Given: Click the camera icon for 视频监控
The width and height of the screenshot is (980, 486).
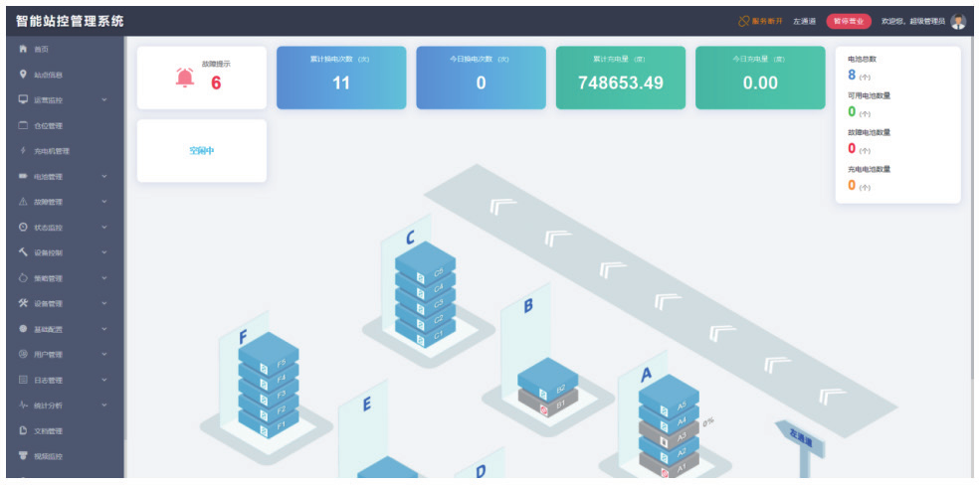Looking at the screenshot, I should point(23,456).
